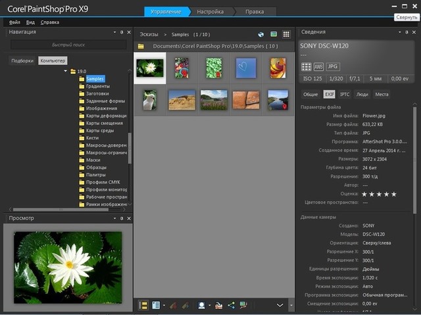Switch navigation to Компьютер view
The image size is (421, 315).
click(x=53, y=61)
